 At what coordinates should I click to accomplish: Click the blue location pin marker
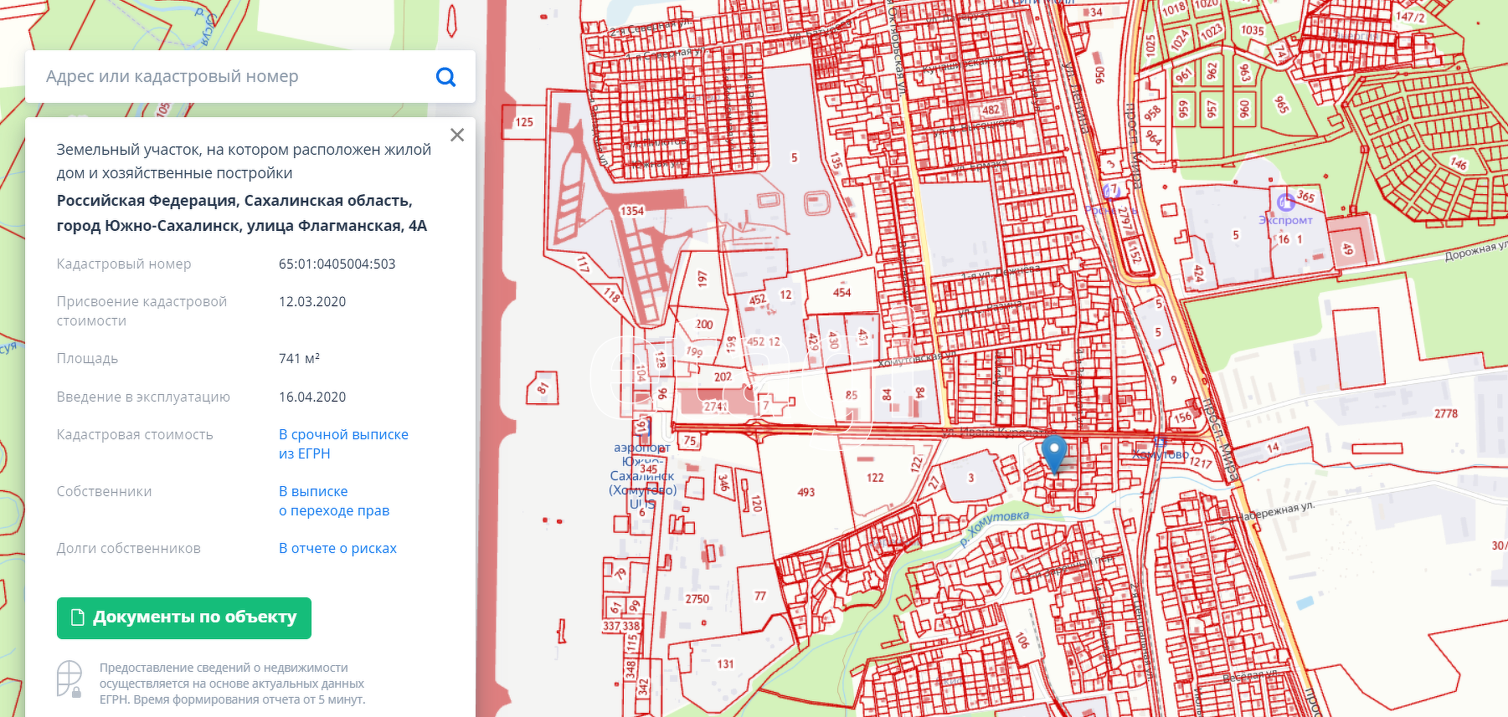click(1053, 453)
